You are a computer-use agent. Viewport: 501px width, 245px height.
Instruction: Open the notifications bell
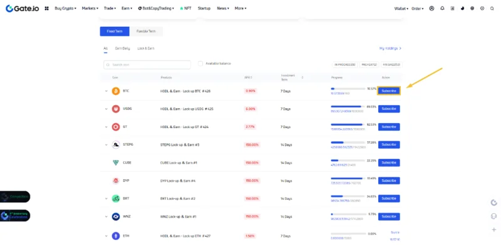[x=442, y=9]
